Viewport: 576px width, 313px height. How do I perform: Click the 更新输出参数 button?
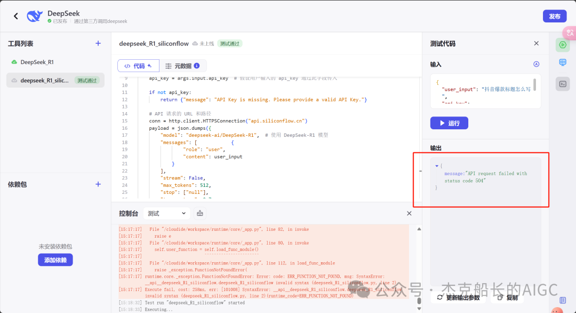click(x=459, y=298)
